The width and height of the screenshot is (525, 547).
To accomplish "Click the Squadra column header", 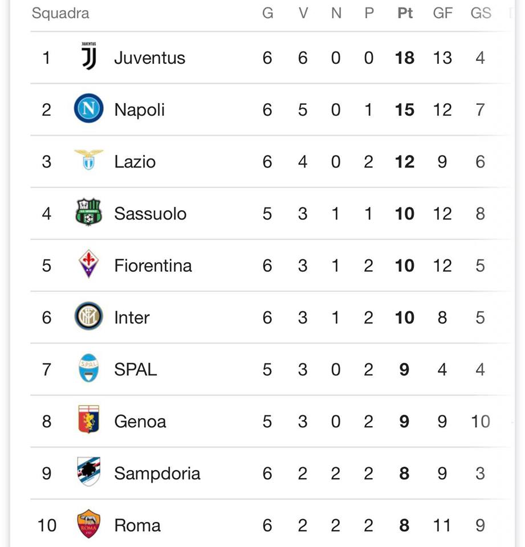I will (x=60, y=13).
